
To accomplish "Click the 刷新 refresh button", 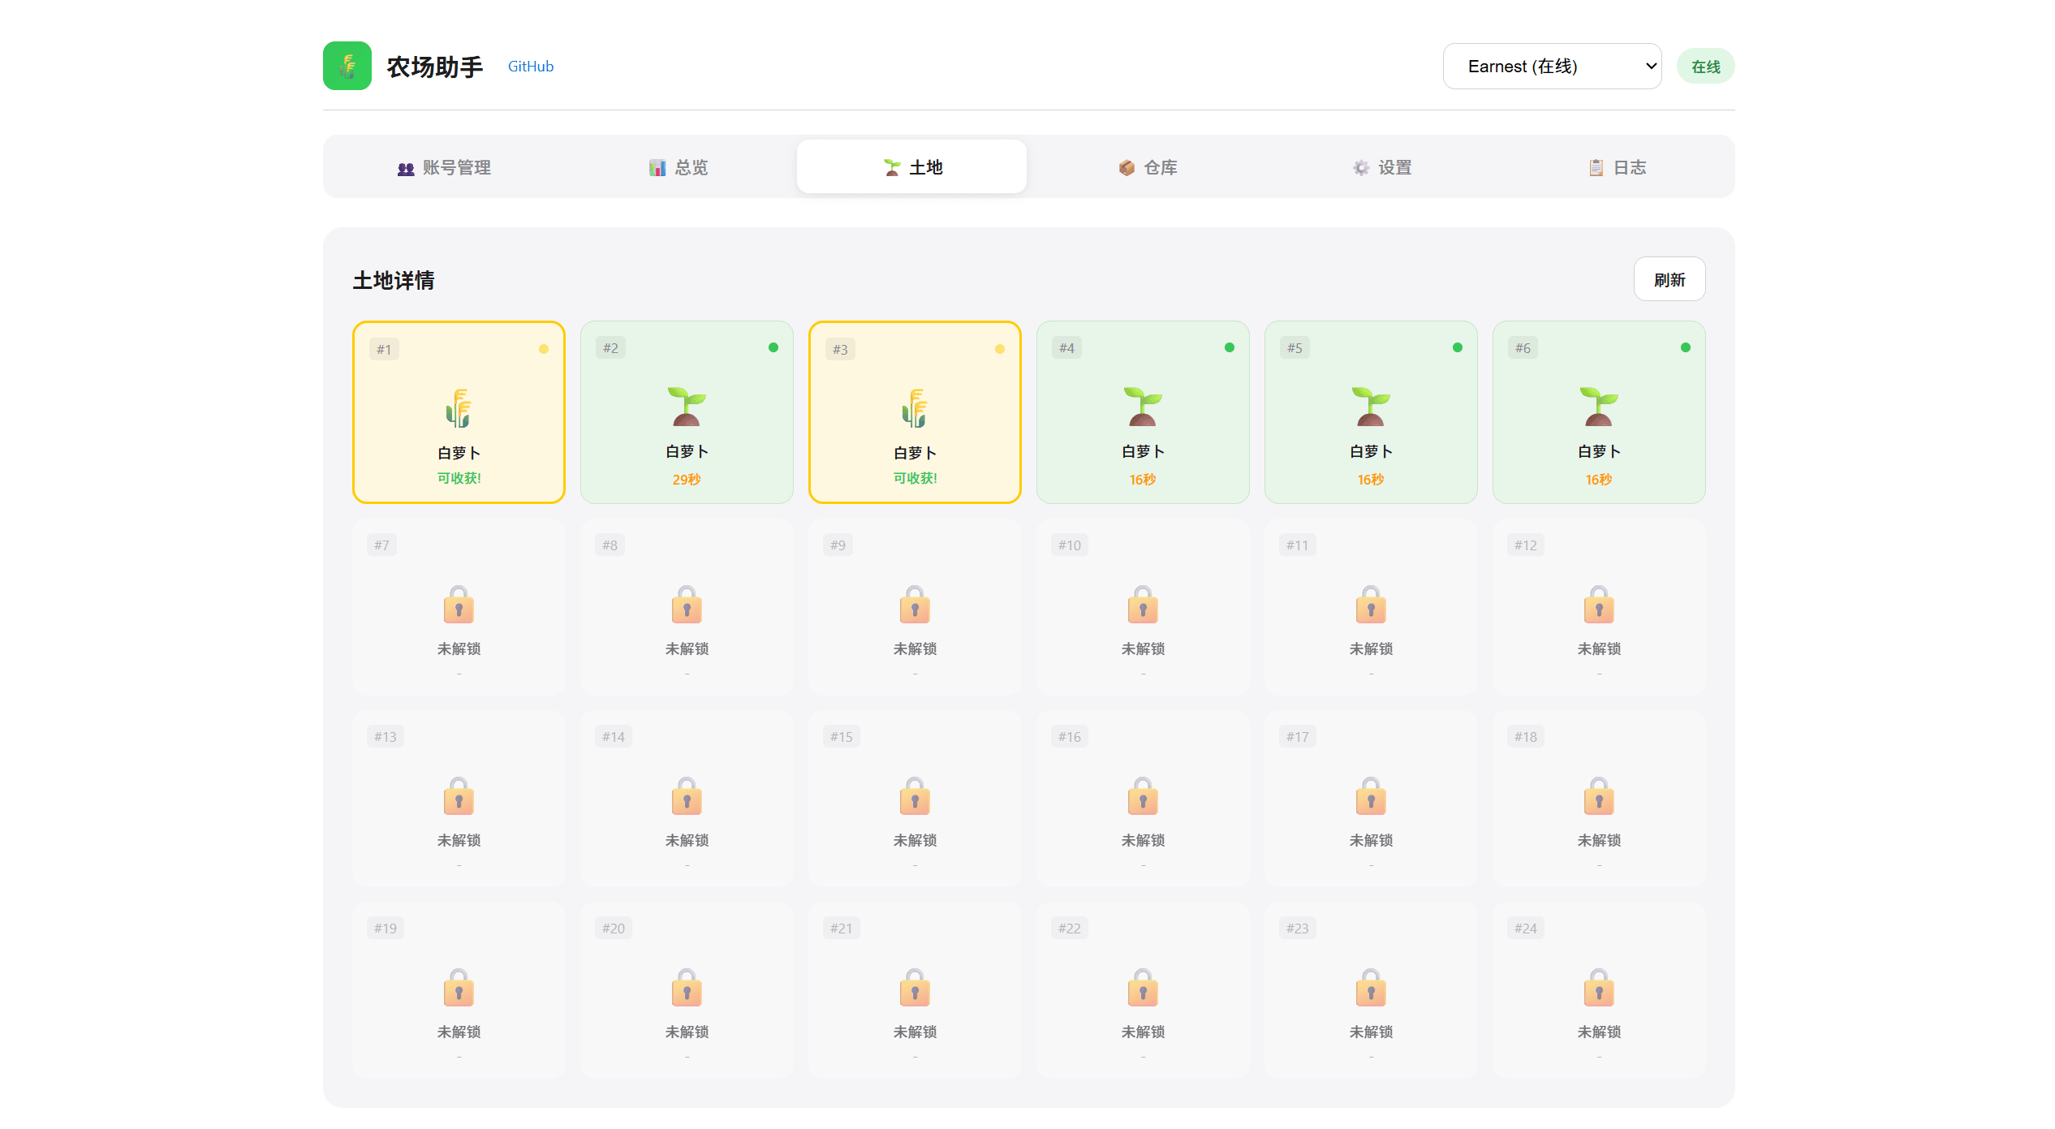I will click(x=1669, y=280).
